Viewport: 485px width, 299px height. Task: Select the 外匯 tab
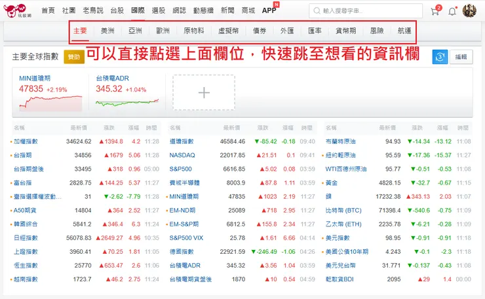pos(287,31)
